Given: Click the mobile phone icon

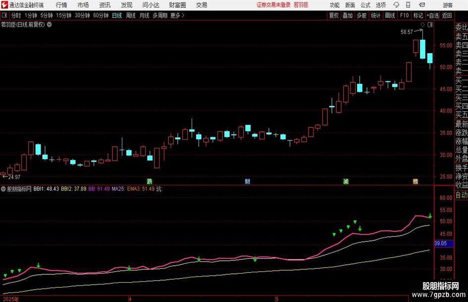Looking at the screenshot, I should [x=408, y=5].
